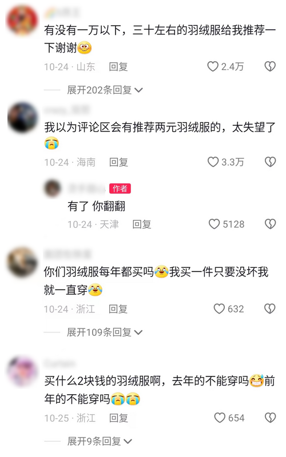The height and width of the screenshot is (457, 286).
Task: Reply to the author's 天津 comment
Action: point(141,224)
